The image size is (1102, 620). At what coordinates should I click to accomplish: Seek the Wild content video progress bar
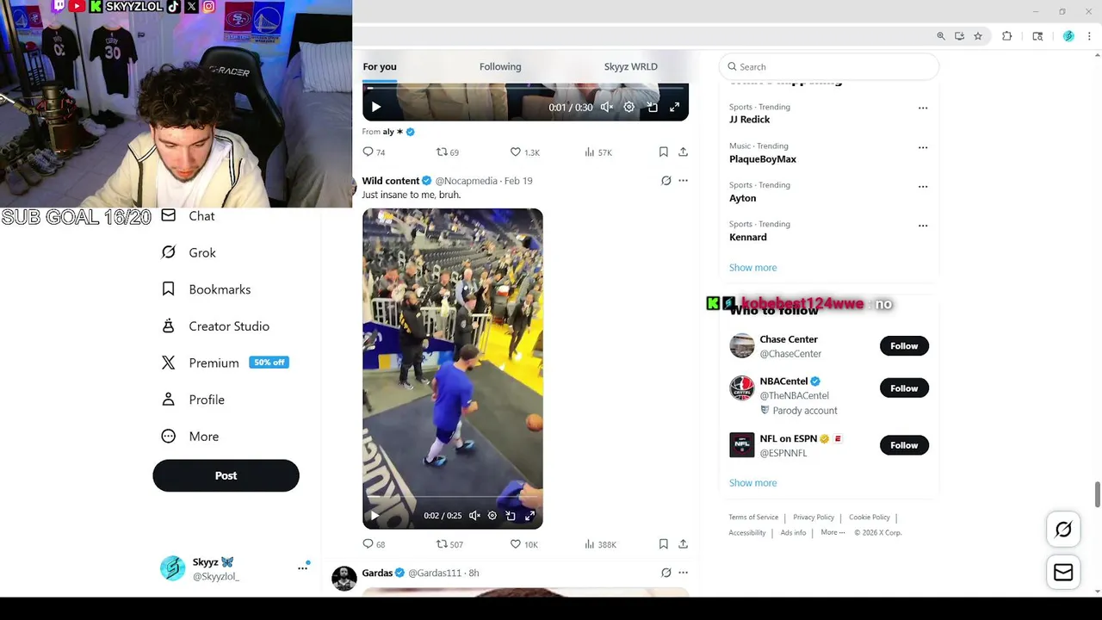click(x=453, y=498)
